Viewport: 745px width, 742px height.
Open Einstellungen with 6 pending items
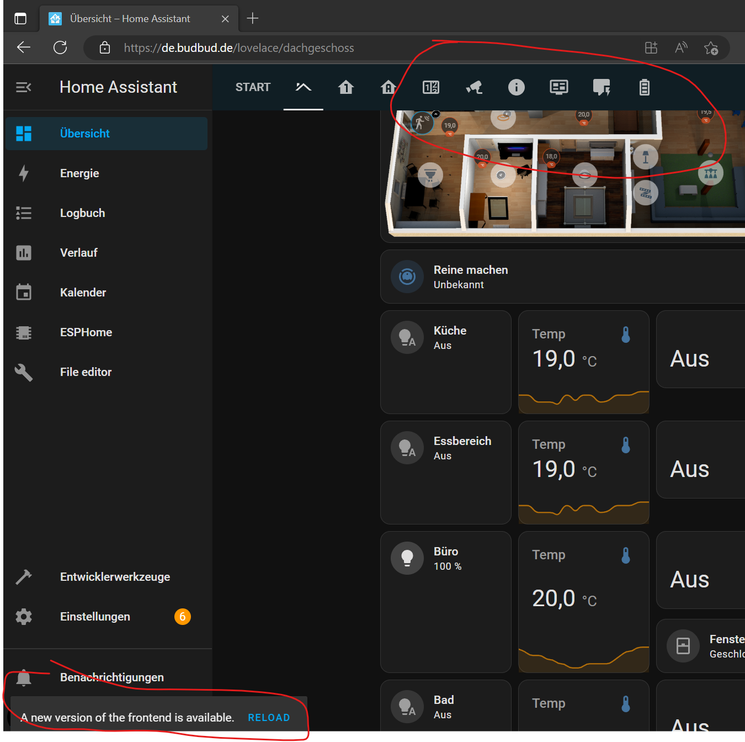94,616
